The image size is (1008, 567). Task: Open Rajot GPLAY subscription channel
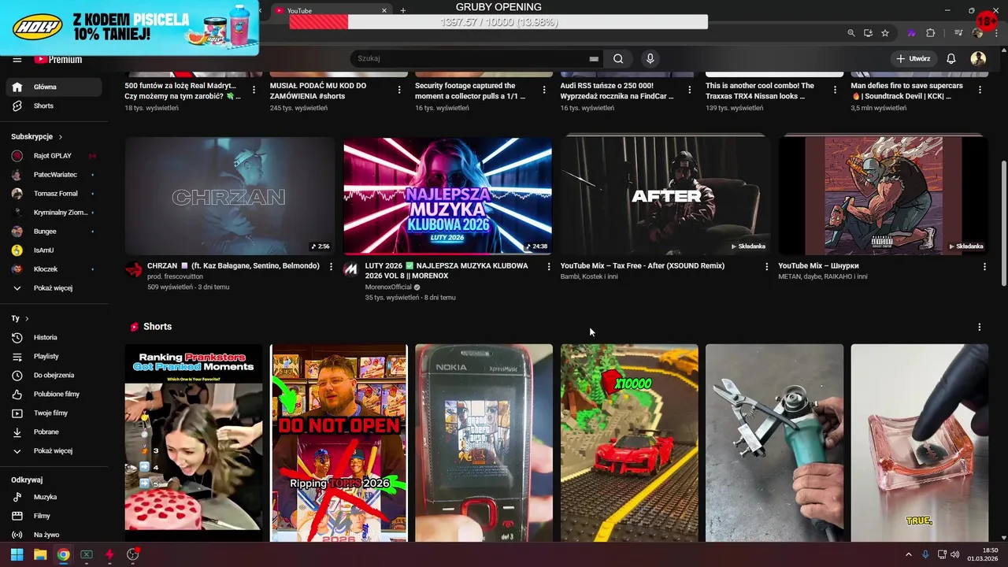point(54,156)
